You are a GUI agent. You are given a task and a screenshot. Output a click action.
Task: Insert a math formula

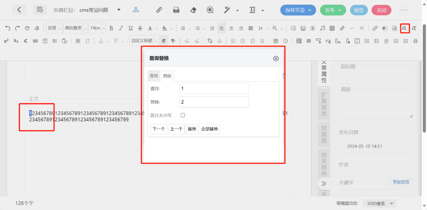414,28
